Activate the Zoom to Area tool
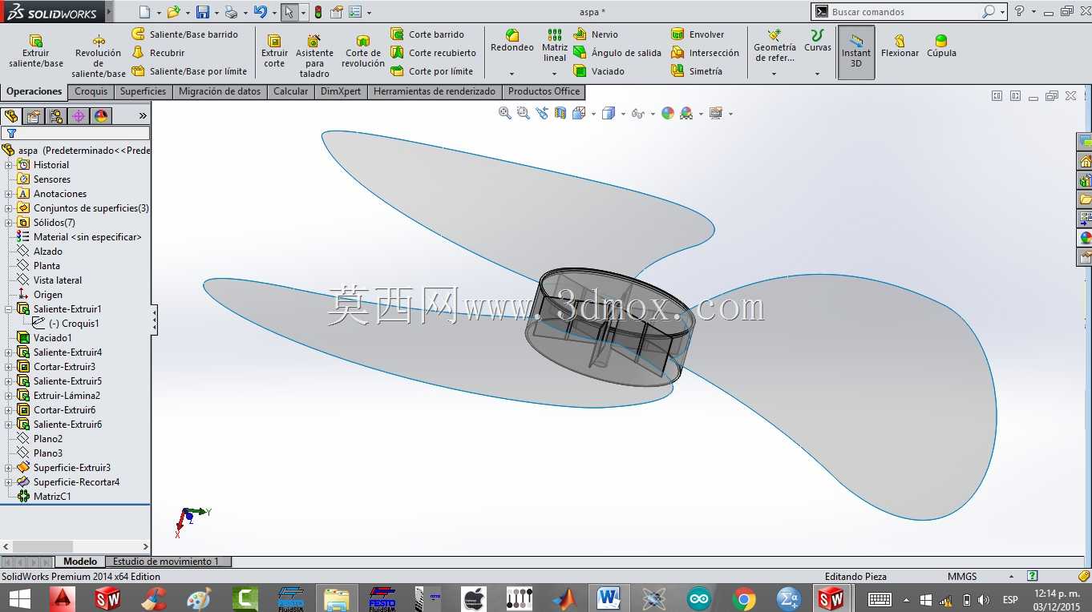 click(x=524, y=114)
